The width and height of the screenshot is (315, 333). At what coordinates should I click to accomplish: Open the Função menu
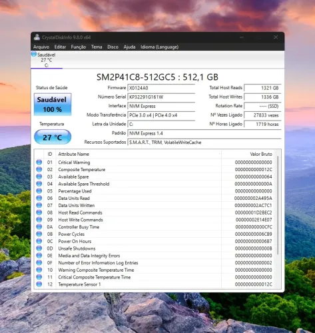tap(79, 47)
